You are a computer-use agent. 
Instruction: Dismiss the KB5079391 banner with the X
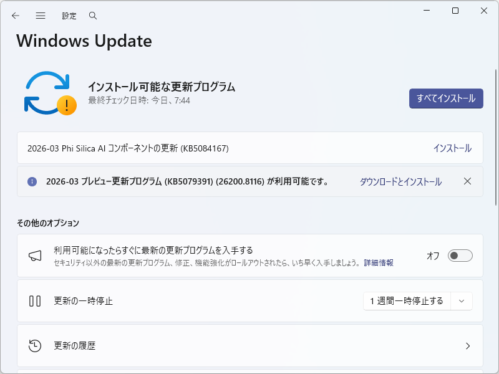468,181
